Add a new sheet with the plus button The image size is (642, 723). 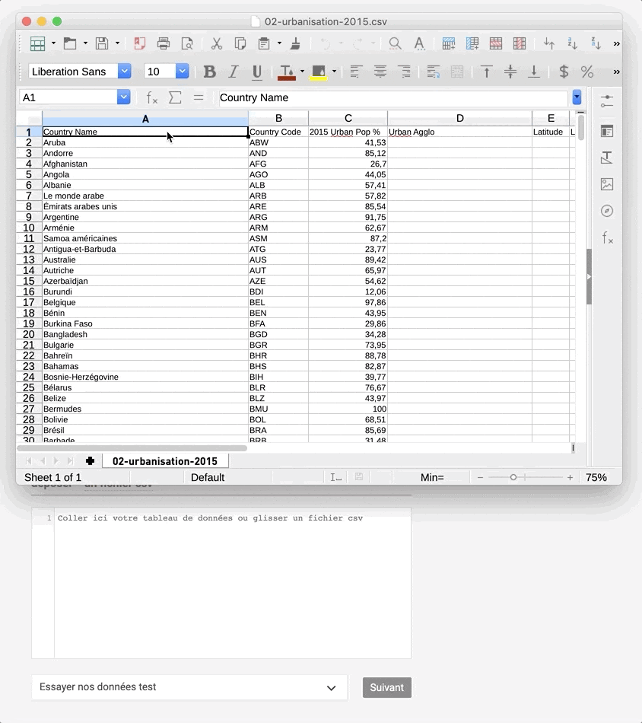90,461
